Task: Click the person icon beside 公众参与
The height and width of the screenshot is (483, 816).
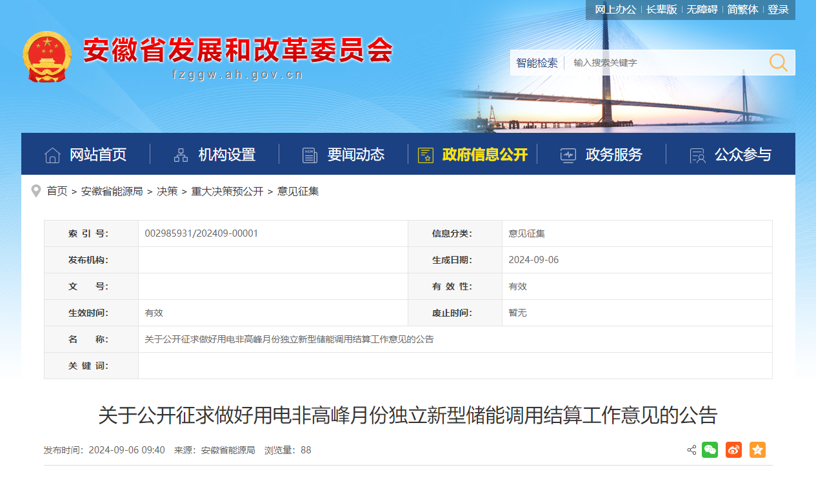Action: pos(697,155)
